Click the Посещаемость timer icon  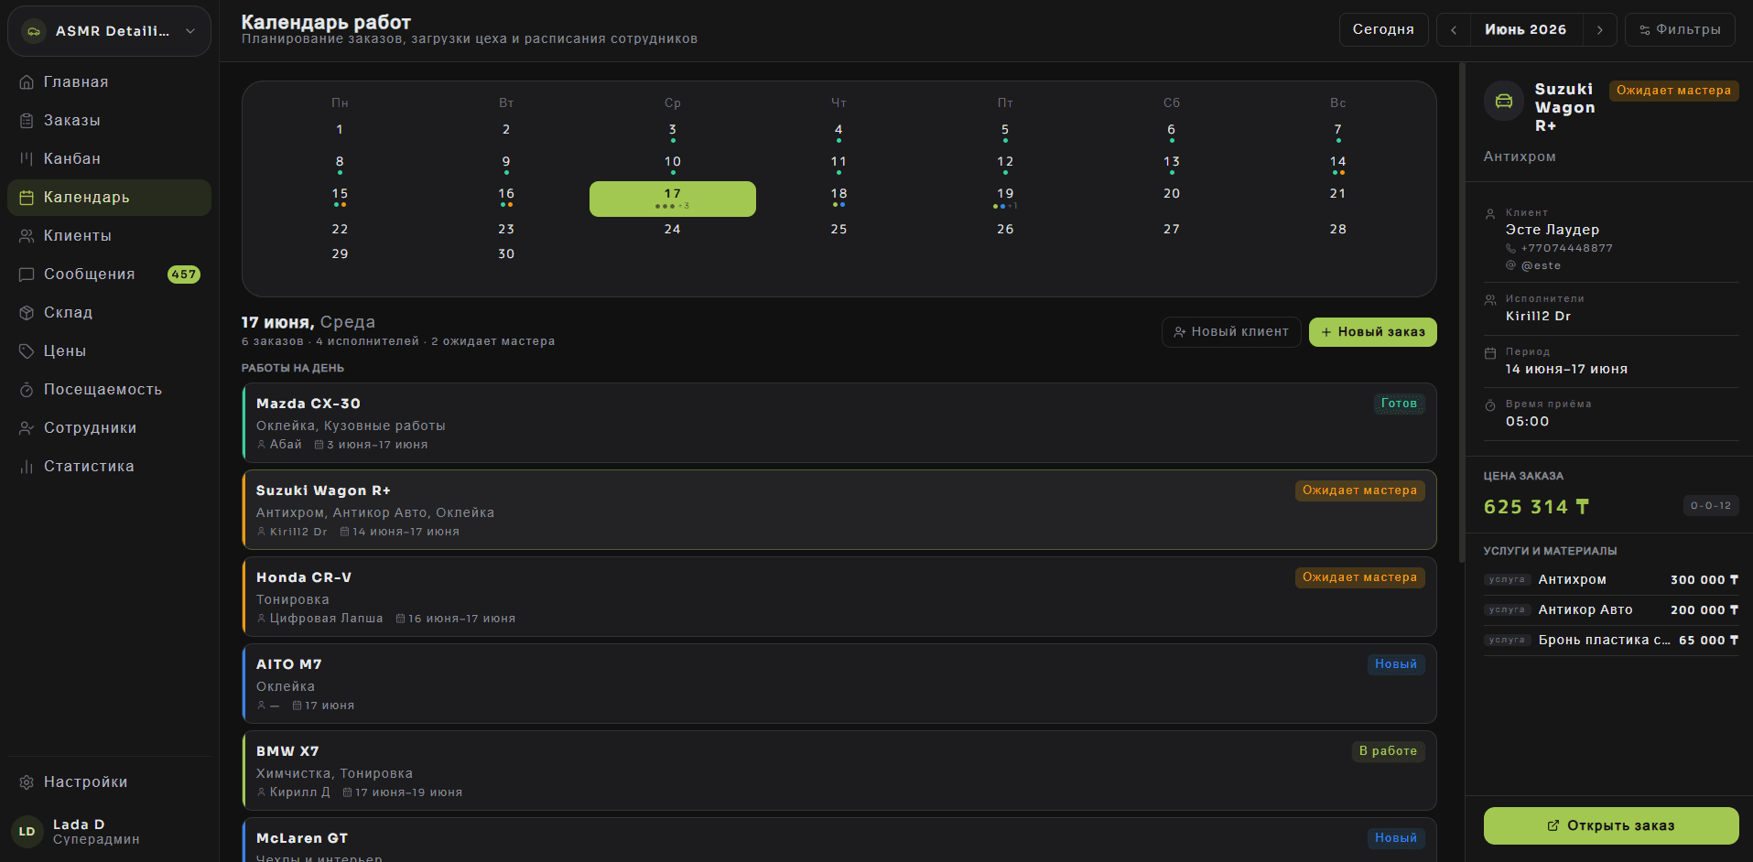point(27,390)
